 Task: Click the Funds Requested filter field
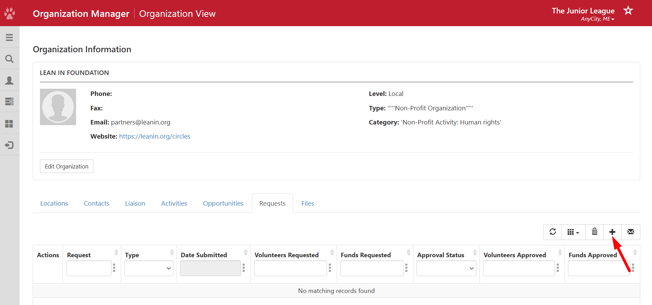(372, 268)
